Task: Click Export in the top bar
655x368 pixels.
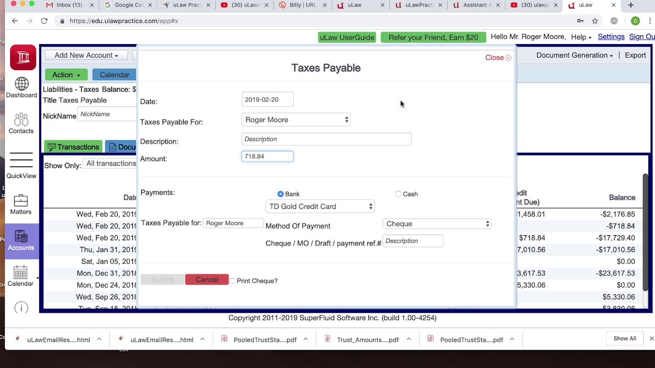Action: (x=636, y=55)
